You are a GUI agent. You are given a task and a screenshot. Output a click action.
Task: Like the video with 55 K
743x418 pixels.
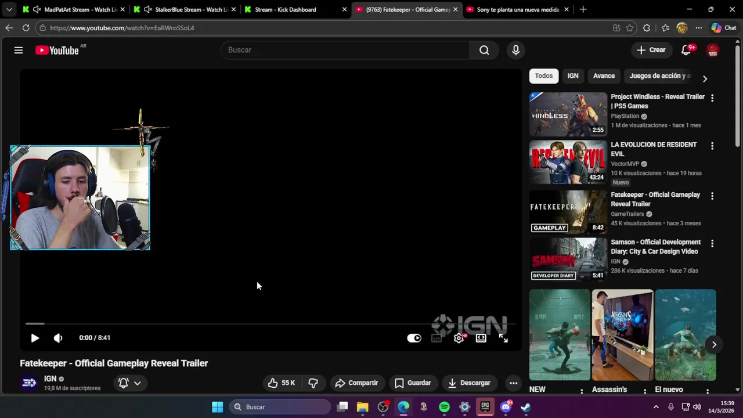pos(282,383)
